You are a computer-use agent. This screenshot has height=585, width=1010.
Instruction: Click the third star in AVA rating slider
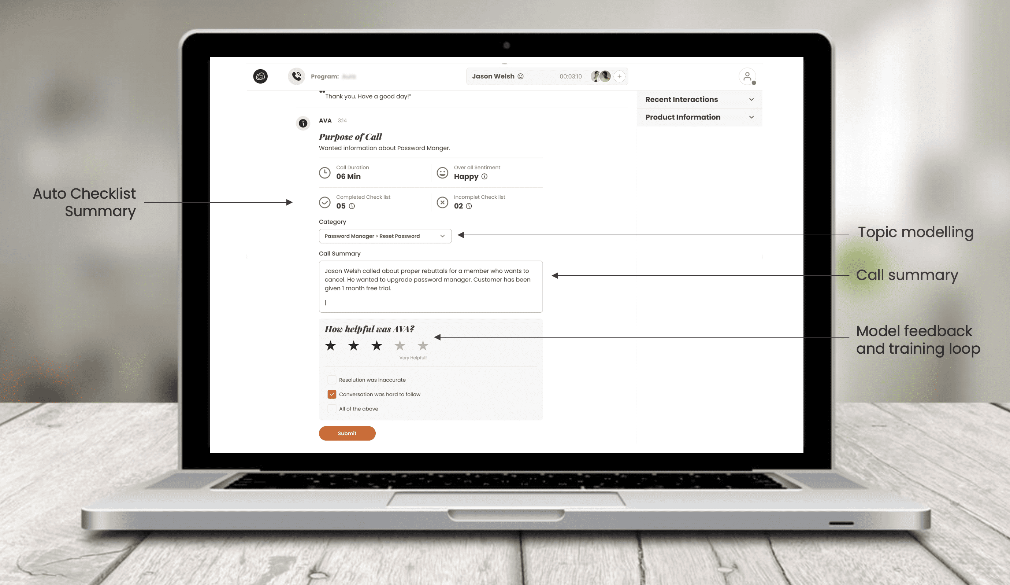click(376, 345)
